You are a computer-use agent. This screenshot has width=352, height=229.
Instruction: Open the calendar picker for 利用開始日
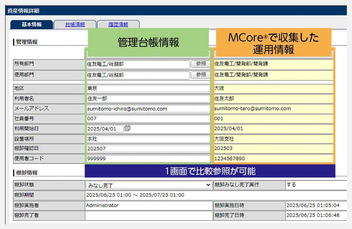pos(127,128)
